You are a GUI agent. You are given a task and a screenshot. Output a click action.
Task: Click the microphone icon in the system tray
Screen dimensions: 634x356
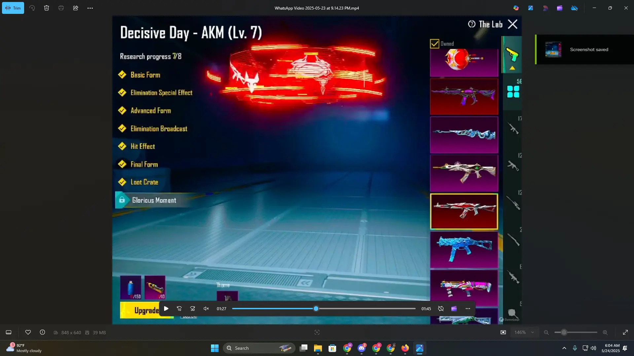(575, 348)
